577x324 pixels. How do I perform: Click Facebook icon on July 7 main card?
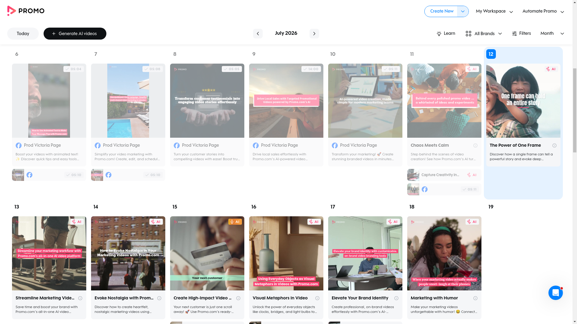pyautogui.click(x=98, y=145)
